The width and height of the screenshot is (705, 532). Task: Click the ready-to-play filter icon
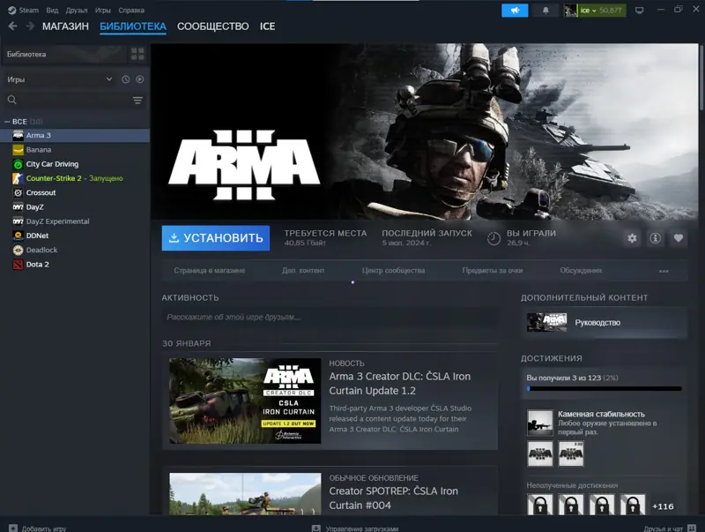(140, 79)
